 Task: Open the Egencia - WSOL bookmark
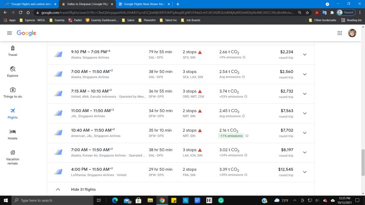tap(33, 20)
